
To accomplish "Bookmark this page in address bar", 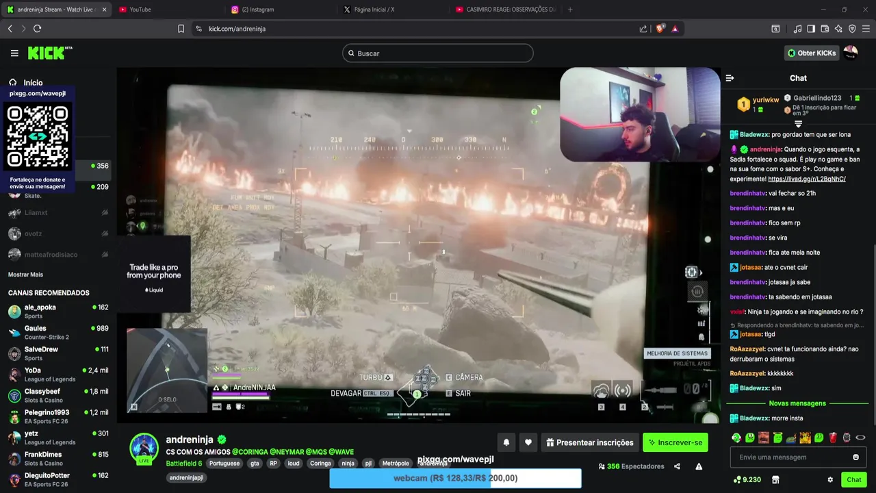I will click(x=181, y=29).
